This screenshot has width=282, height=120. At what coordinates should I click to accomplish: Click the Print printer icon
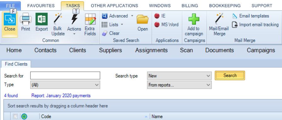pos(26,19)
